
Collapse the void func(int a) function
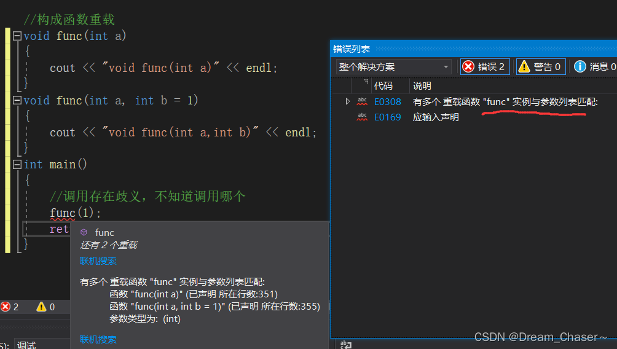17,36
